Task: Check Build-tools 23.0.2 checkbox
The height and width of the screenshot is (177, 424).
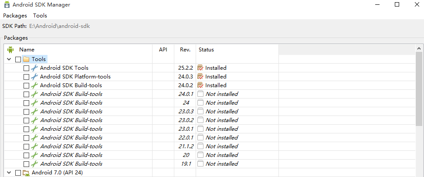Action: (26, 120)
